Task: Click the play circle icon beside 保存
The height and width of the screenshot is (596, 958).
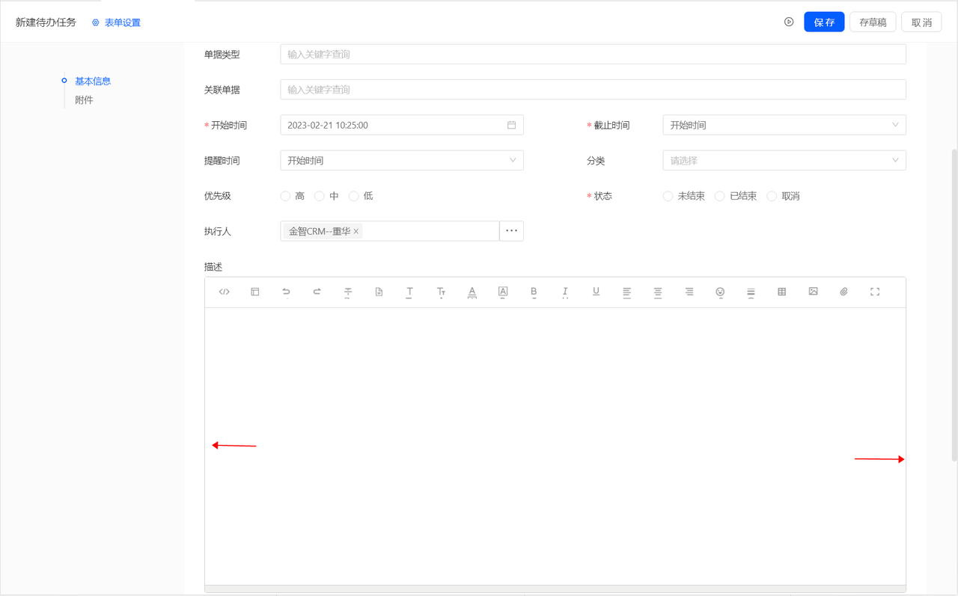Action: [789, 22]
